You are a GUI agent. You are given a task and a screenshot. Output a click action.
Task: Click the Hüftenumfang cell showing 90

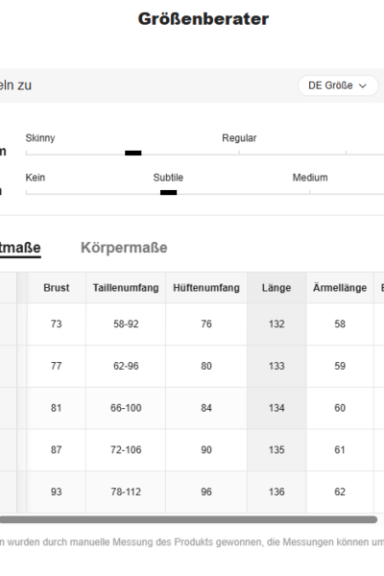206,449
